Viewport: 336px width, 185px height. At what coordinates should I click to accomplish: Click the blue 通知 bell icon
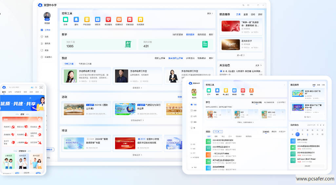[x=76, y=20]
